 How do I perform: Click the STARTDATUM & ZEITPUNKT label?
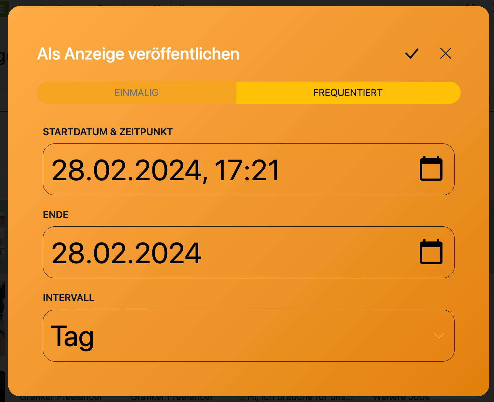click(x=108, y=132)
